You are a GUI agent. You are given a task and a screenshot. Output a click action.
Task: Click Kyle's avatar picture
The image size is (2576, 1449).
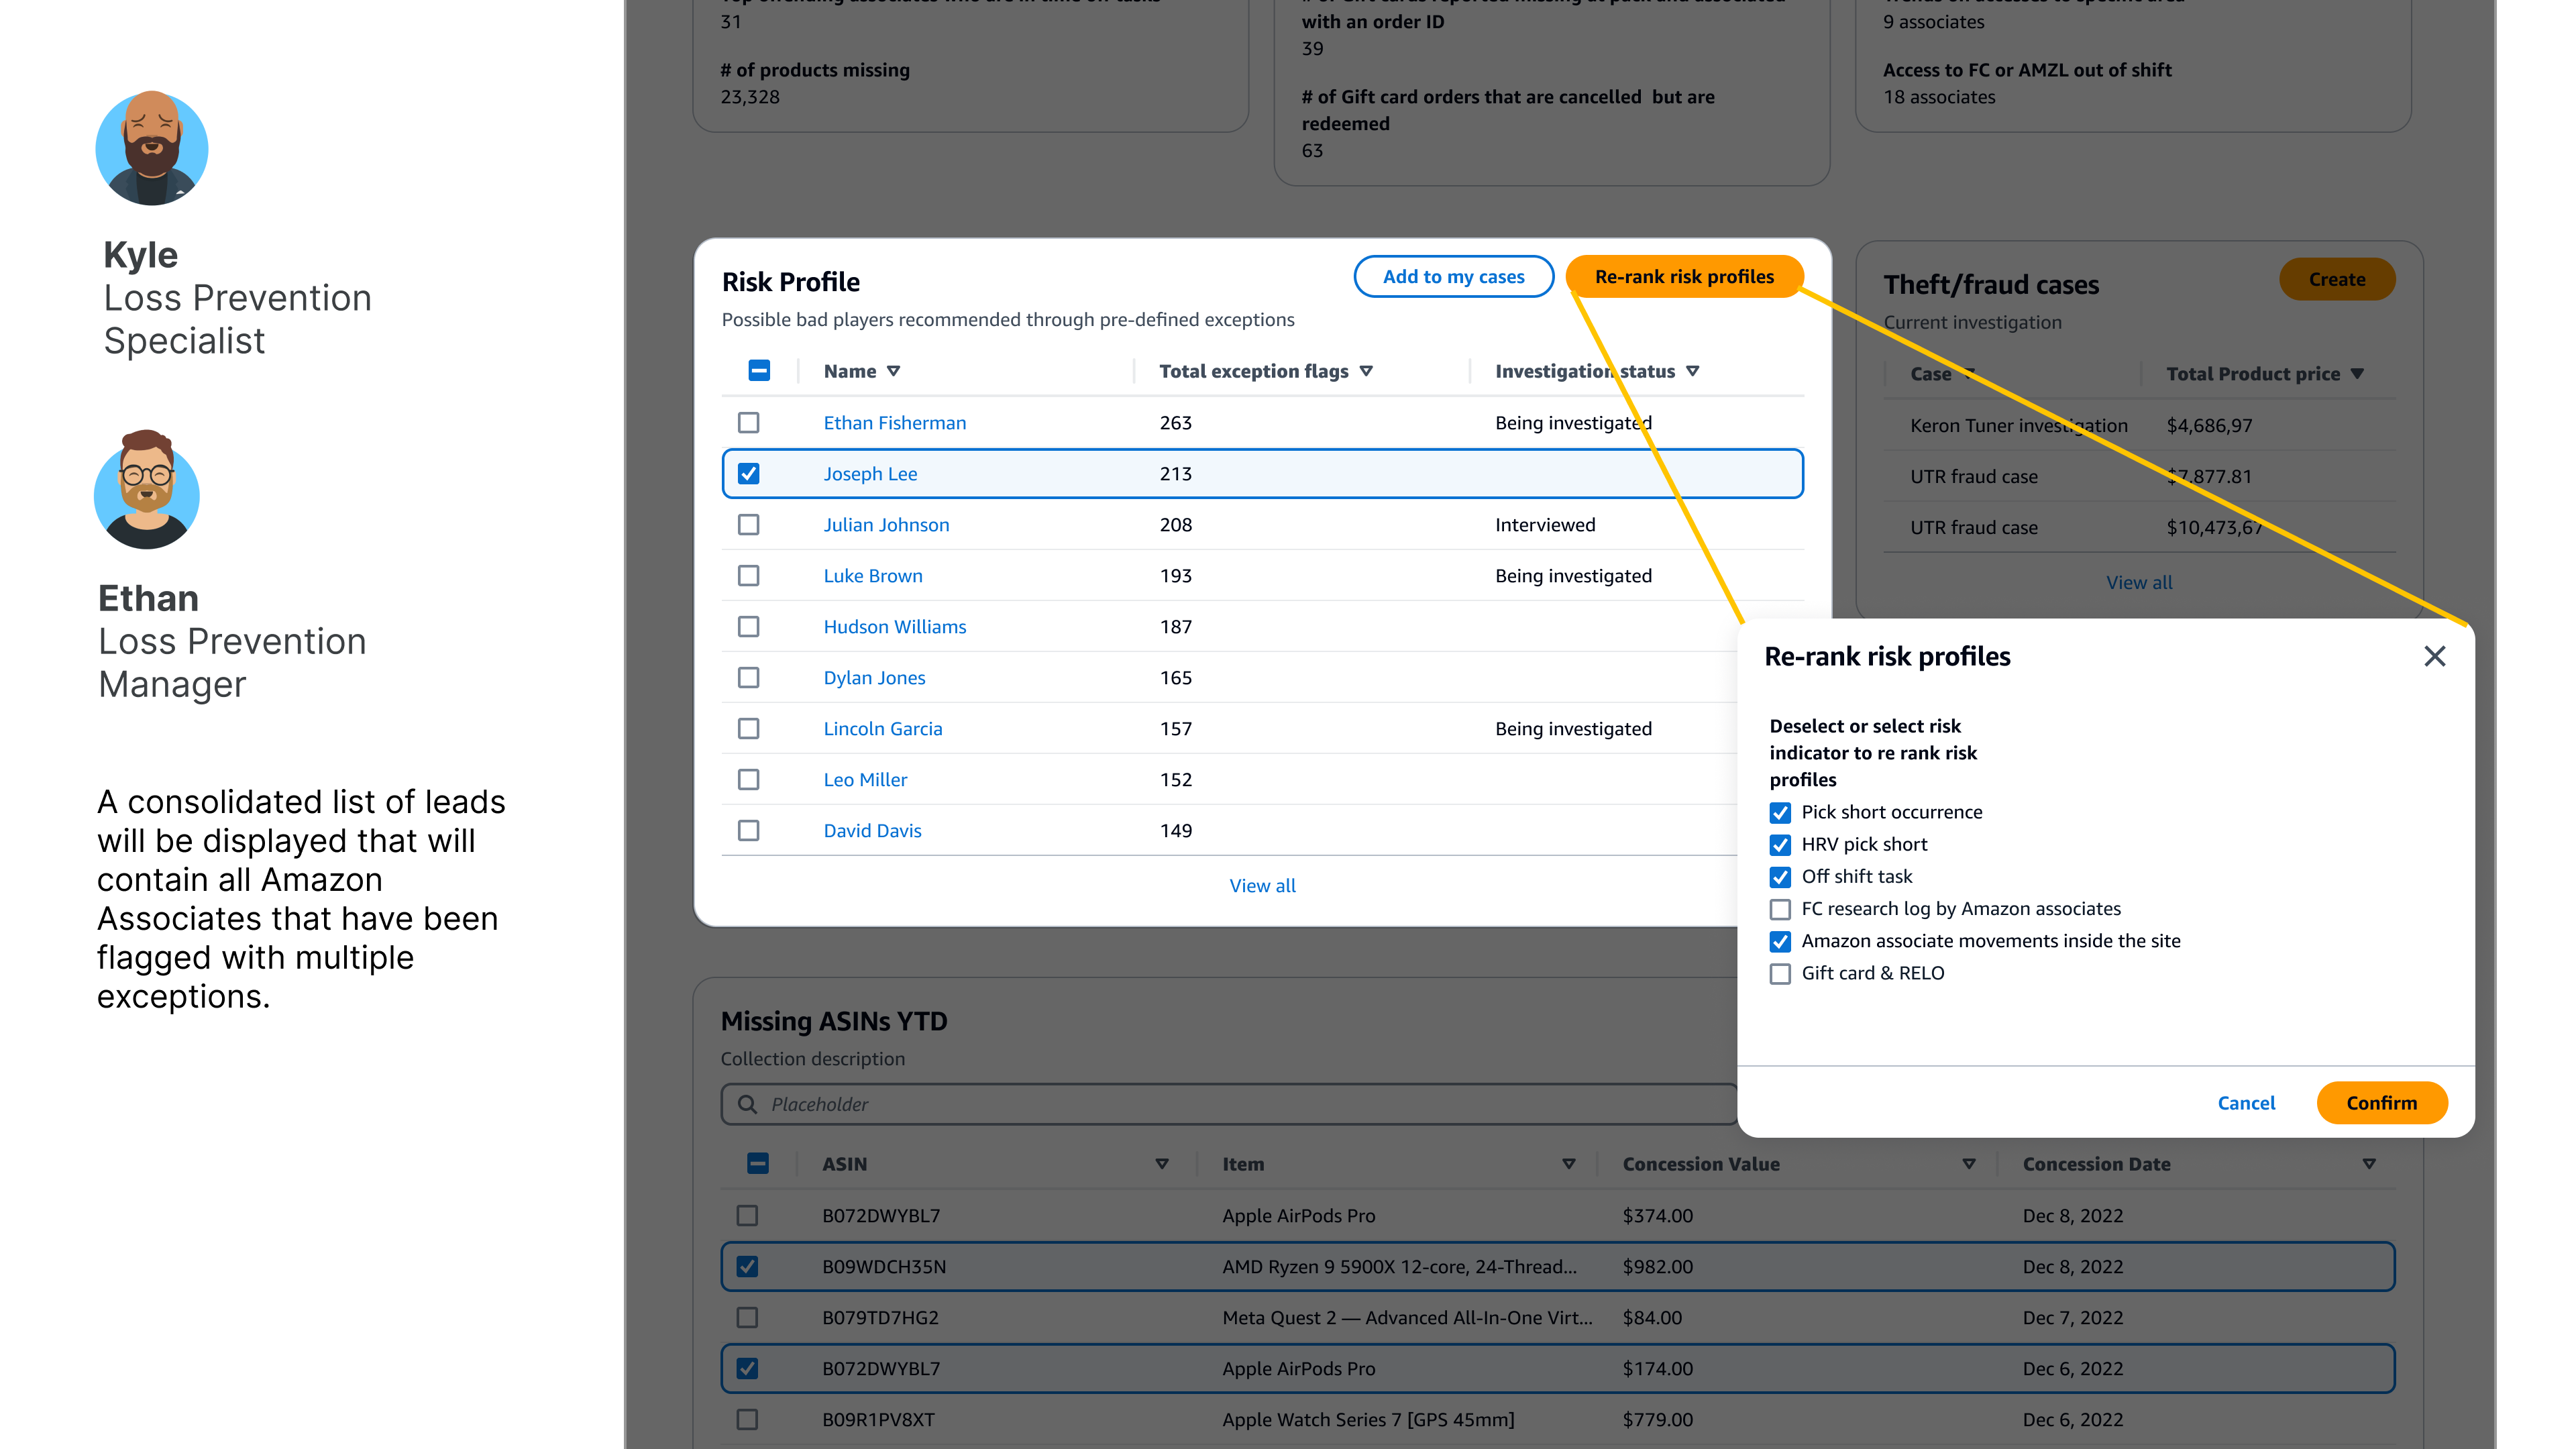coord(152,149)
